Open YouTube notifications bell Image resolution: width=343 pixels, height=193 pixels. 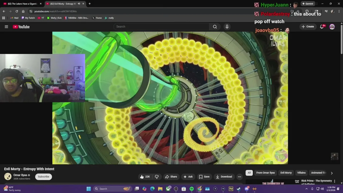(x=322, y=27)
